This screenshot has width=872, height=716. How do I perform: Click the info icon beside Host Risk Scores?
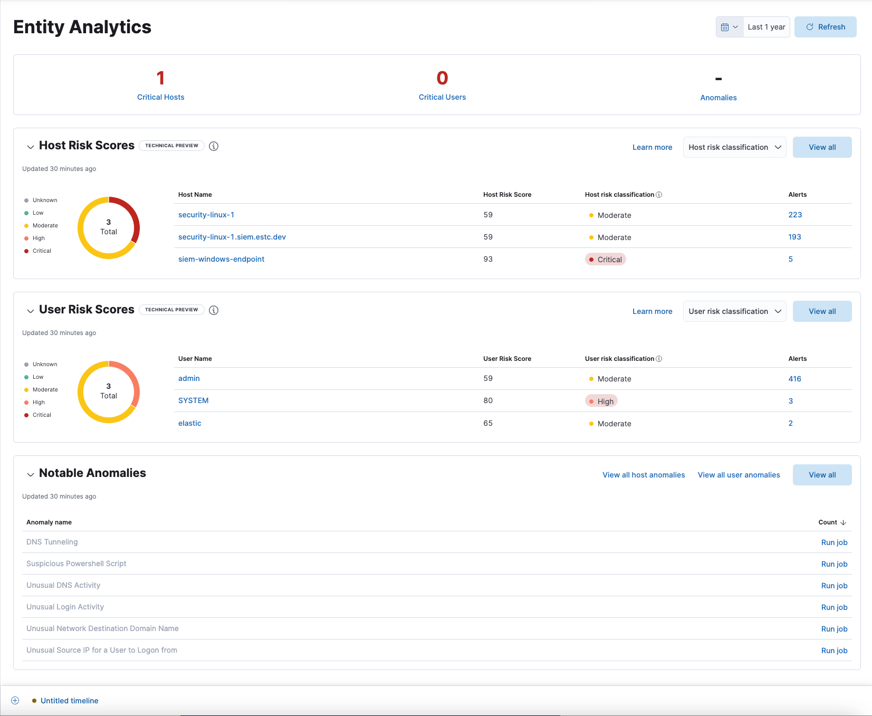point(214,146)
